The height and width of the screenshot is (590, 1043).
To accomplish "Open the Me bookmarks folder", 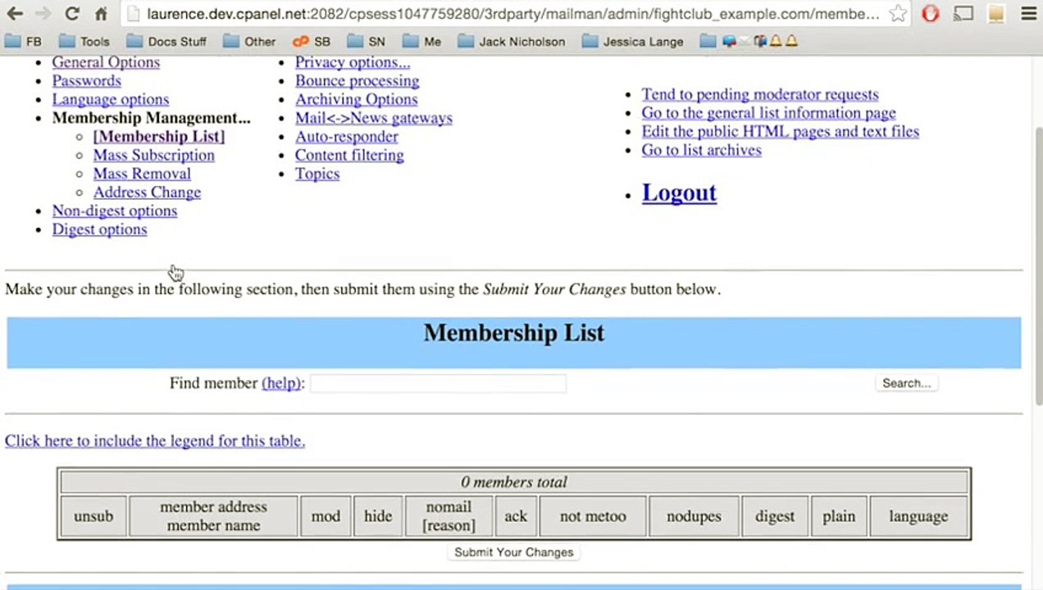I will (x=421, y=41).
